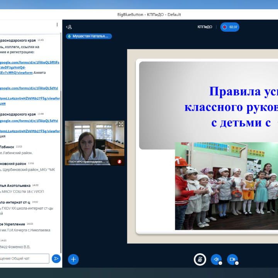Toggle webcam sharing
Viewport: 278px width, 278px height.
(232, 259)
